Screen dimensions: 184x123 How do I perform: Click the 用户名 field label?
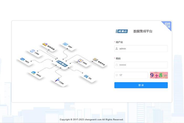[x=119, y=42]
